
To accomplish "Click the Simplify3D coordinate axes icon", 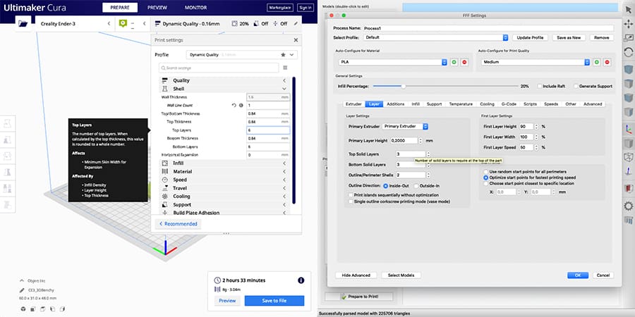I will [x=629, y=129].
